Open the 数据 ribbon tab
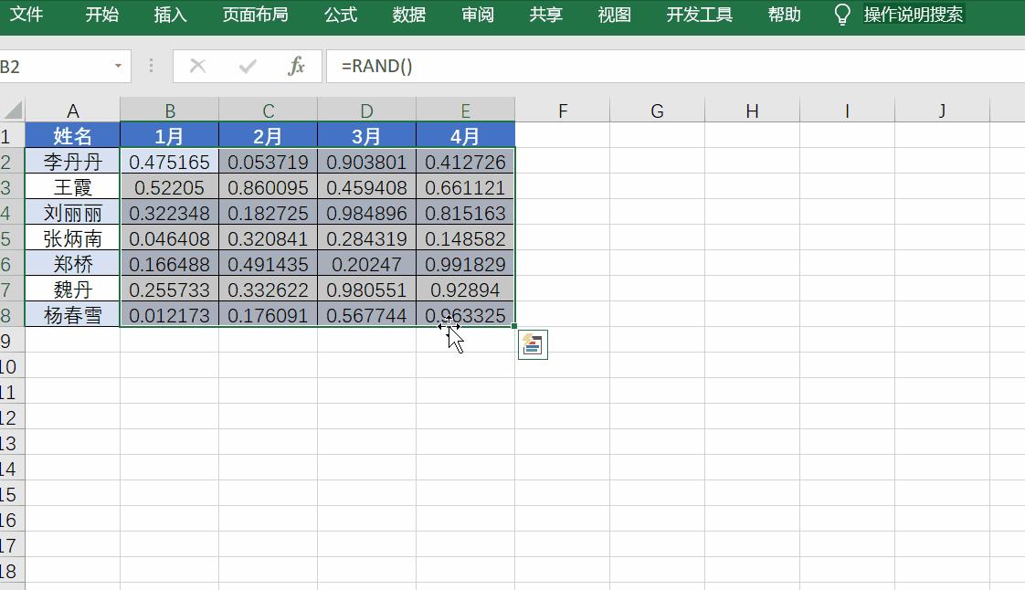 pos(408,14)
